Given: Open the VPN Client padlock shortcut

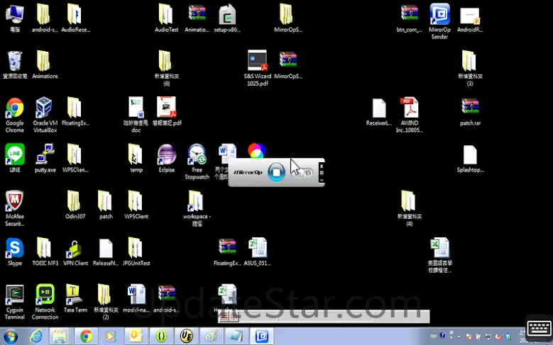Looking at the screenshot, I should pos(75,251).
